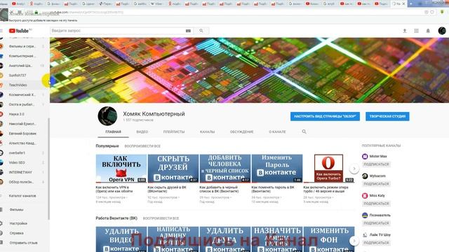Subscribe to Познаватель with ПОДПИСАТЬСЯ
The width and height of the screenshot is (449, 252).
(376, 223)
